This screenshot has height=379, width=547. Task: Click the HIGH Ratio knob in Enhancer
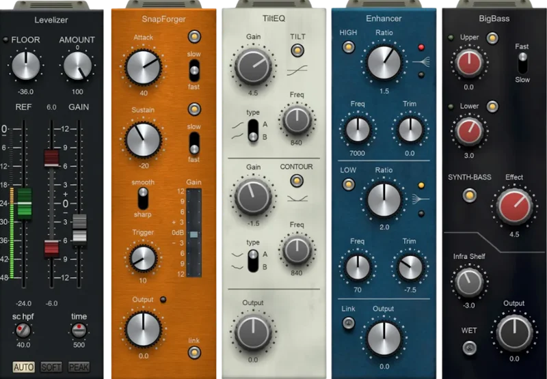click(x=384, y=63)
